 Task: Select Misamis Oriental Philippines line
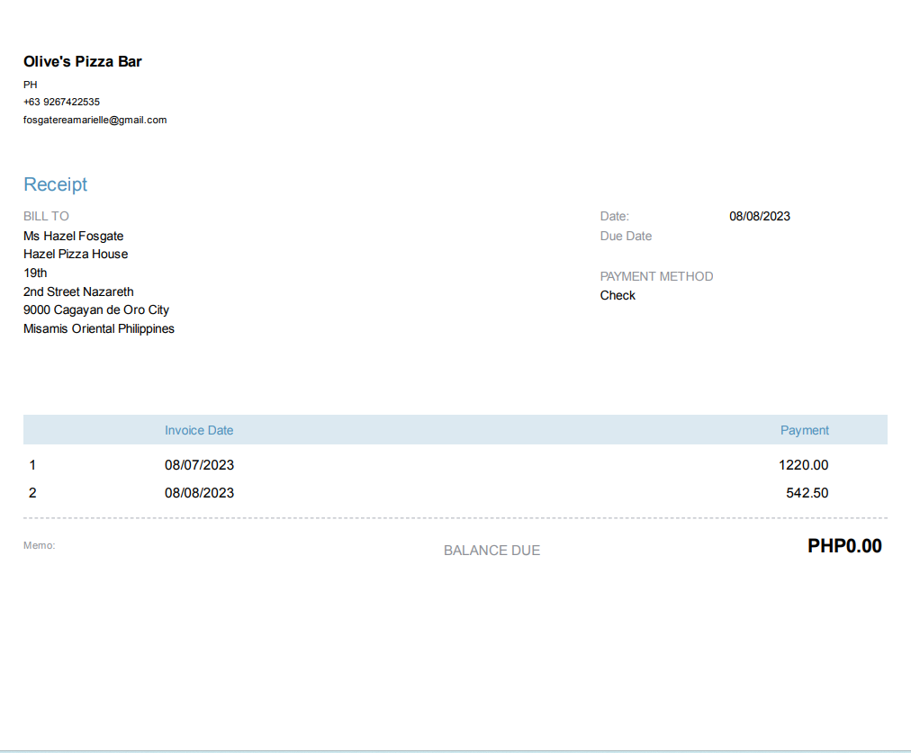tap(99, 328)
